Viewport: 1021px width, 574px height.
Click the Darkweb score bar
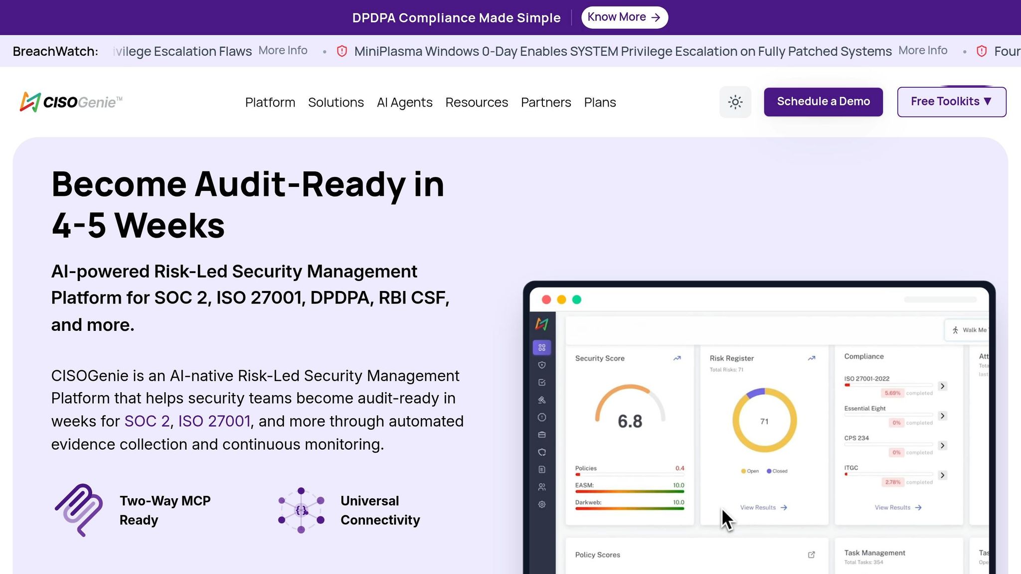(x=630, y=509)
